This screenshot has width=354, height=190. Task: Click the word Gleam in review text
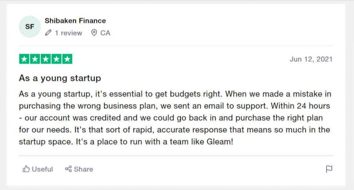219,142
